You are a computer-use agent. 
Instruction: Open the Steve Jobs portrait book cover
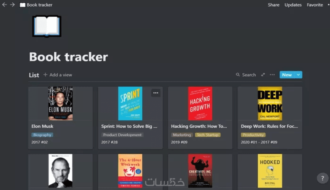(x=60, y=171)
